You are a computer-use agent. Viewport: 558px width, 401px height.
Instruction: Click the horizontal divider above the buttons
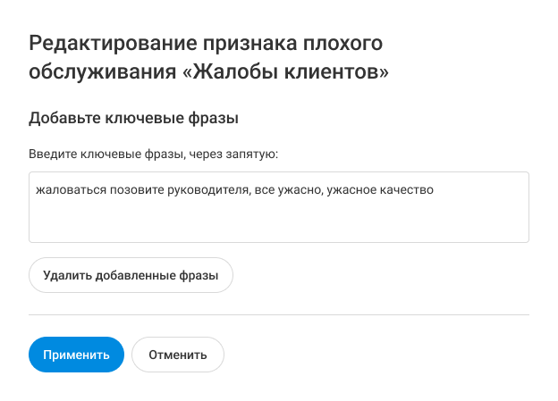point(278,314)
